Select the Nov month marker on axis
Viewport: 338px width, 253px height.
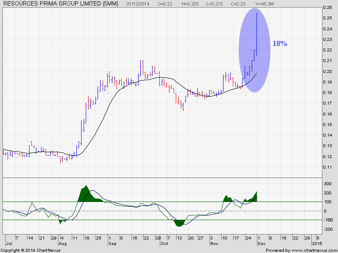214,244
